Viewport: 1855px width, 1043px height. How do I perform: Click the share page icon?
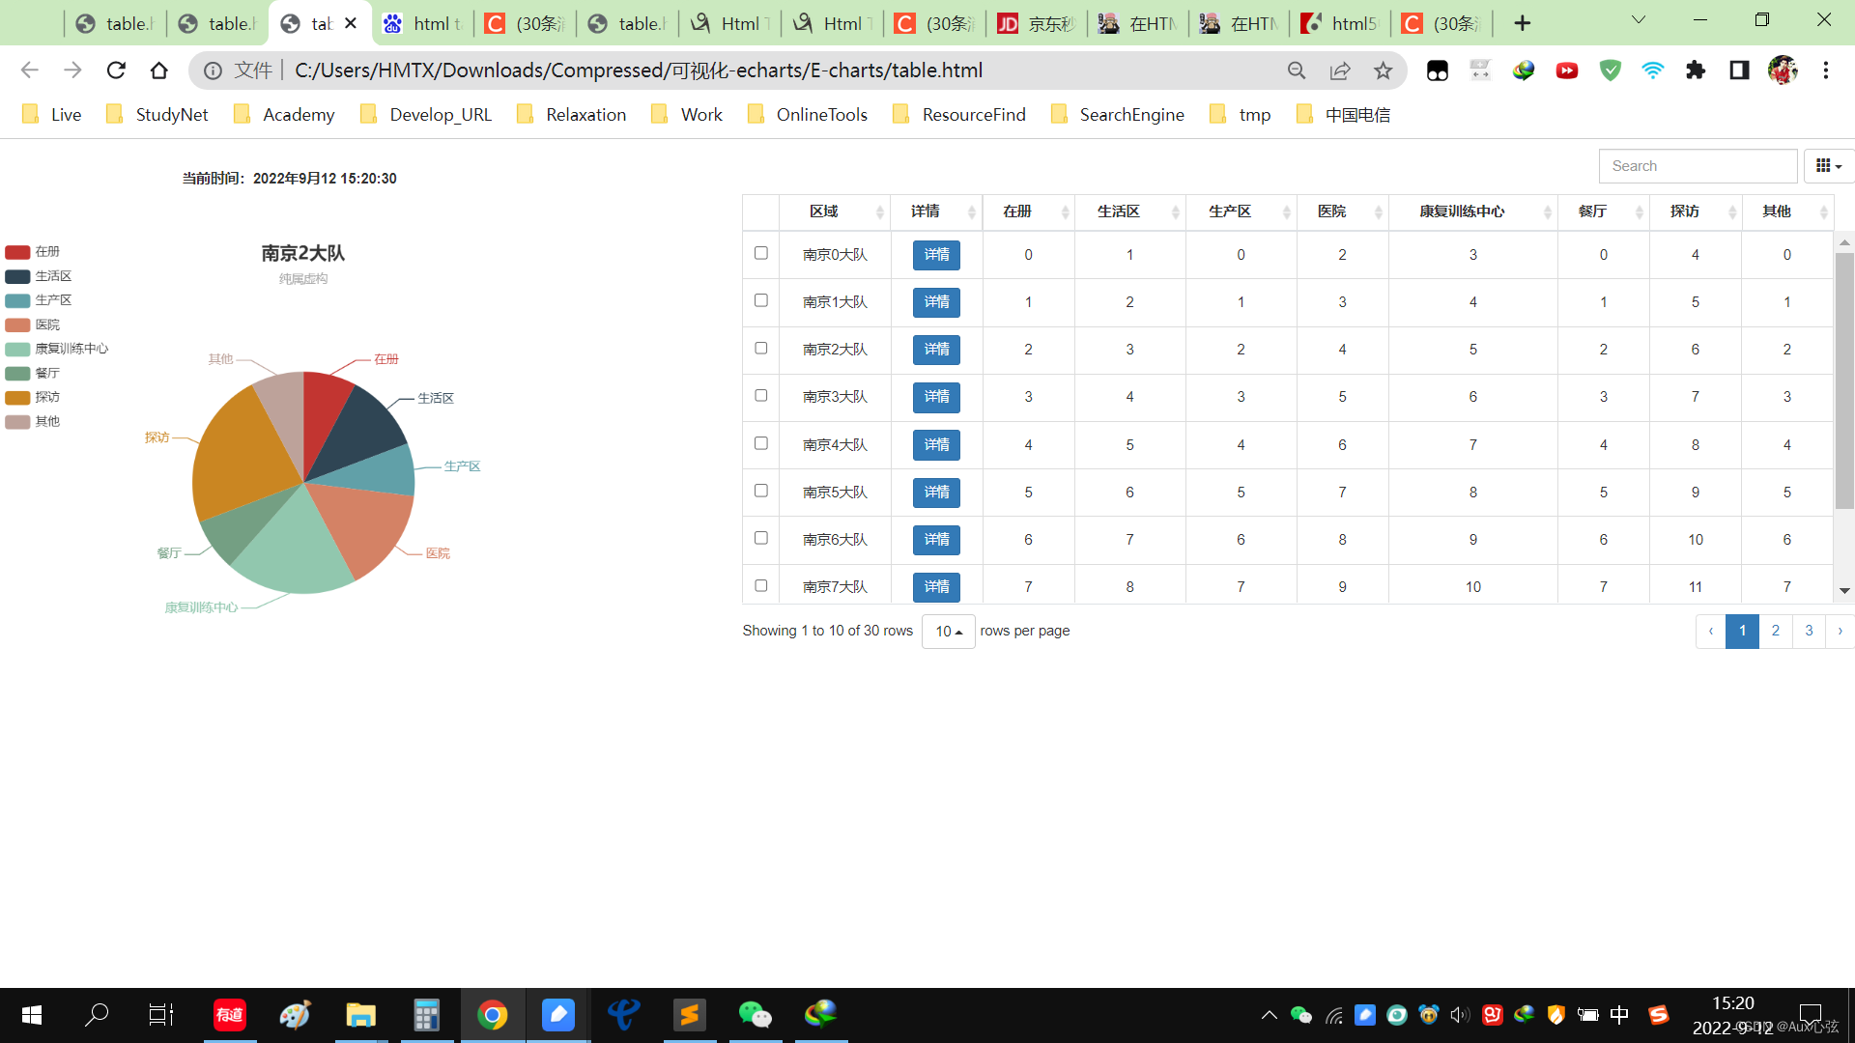coord(1340,70)
